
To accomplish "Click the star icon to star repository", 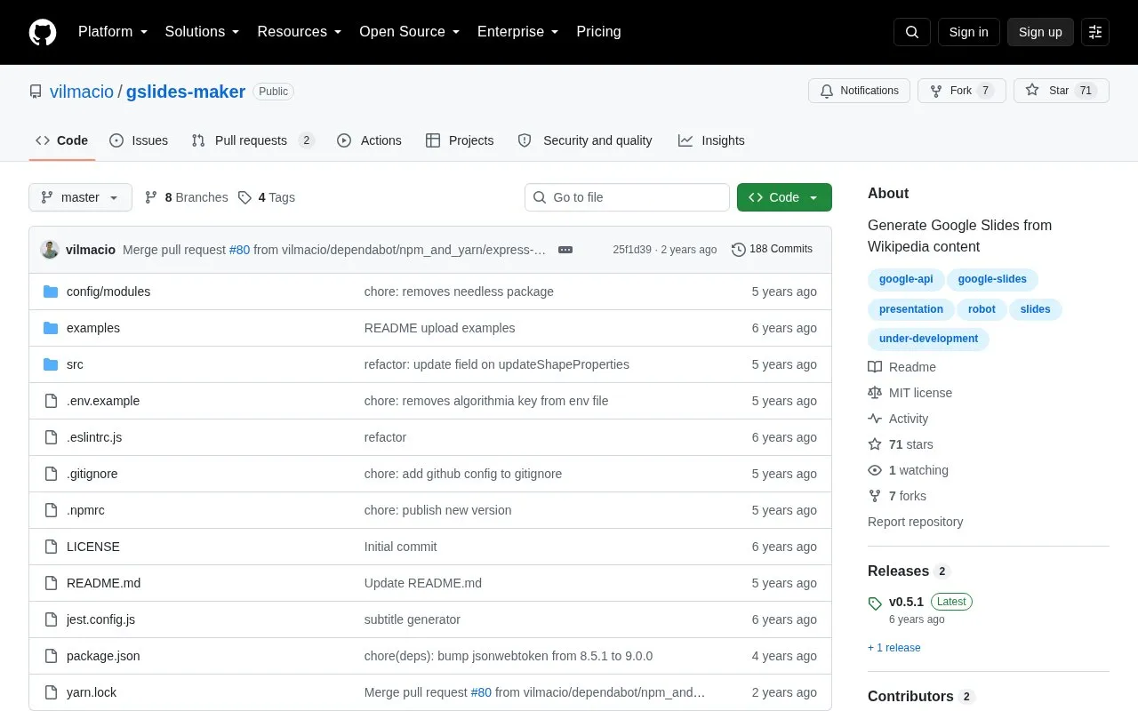I will click(1032, 91).
